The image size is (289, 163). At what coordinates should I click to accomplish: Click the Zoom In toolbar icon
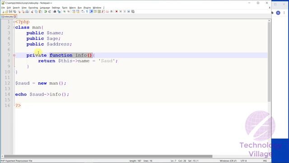(x=64, y=11)
